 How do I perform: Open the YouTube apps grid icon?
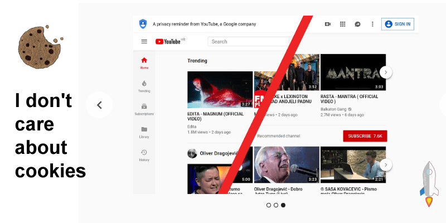[x=343, y=24]
